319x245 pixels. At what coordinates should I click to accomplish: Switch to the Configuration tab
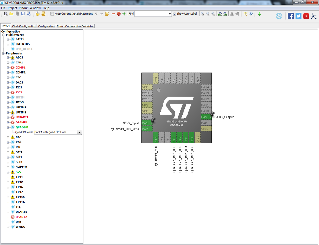(46, 26)
